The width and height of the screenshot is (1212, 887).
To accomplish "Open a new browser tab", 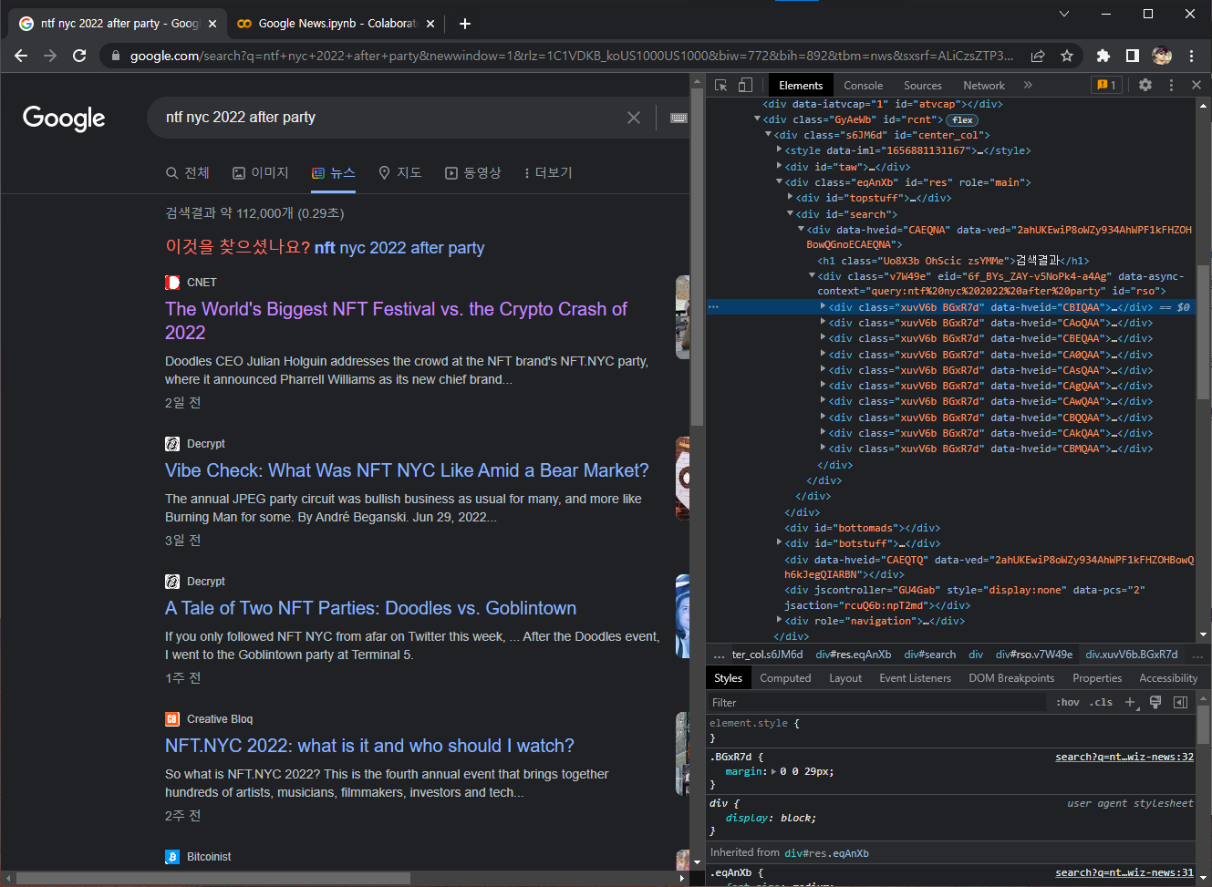I will click(x=465, y=24).
